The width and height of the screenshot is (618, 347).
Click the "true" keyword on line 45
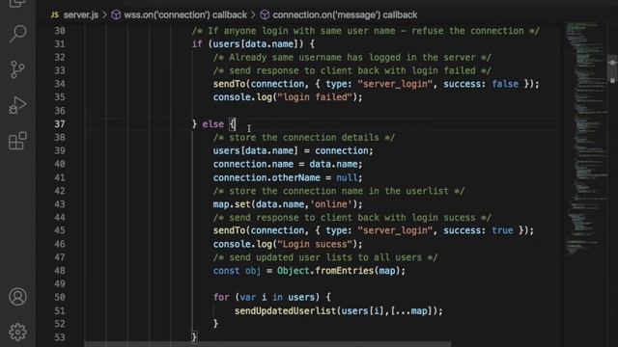pos(502,230)
